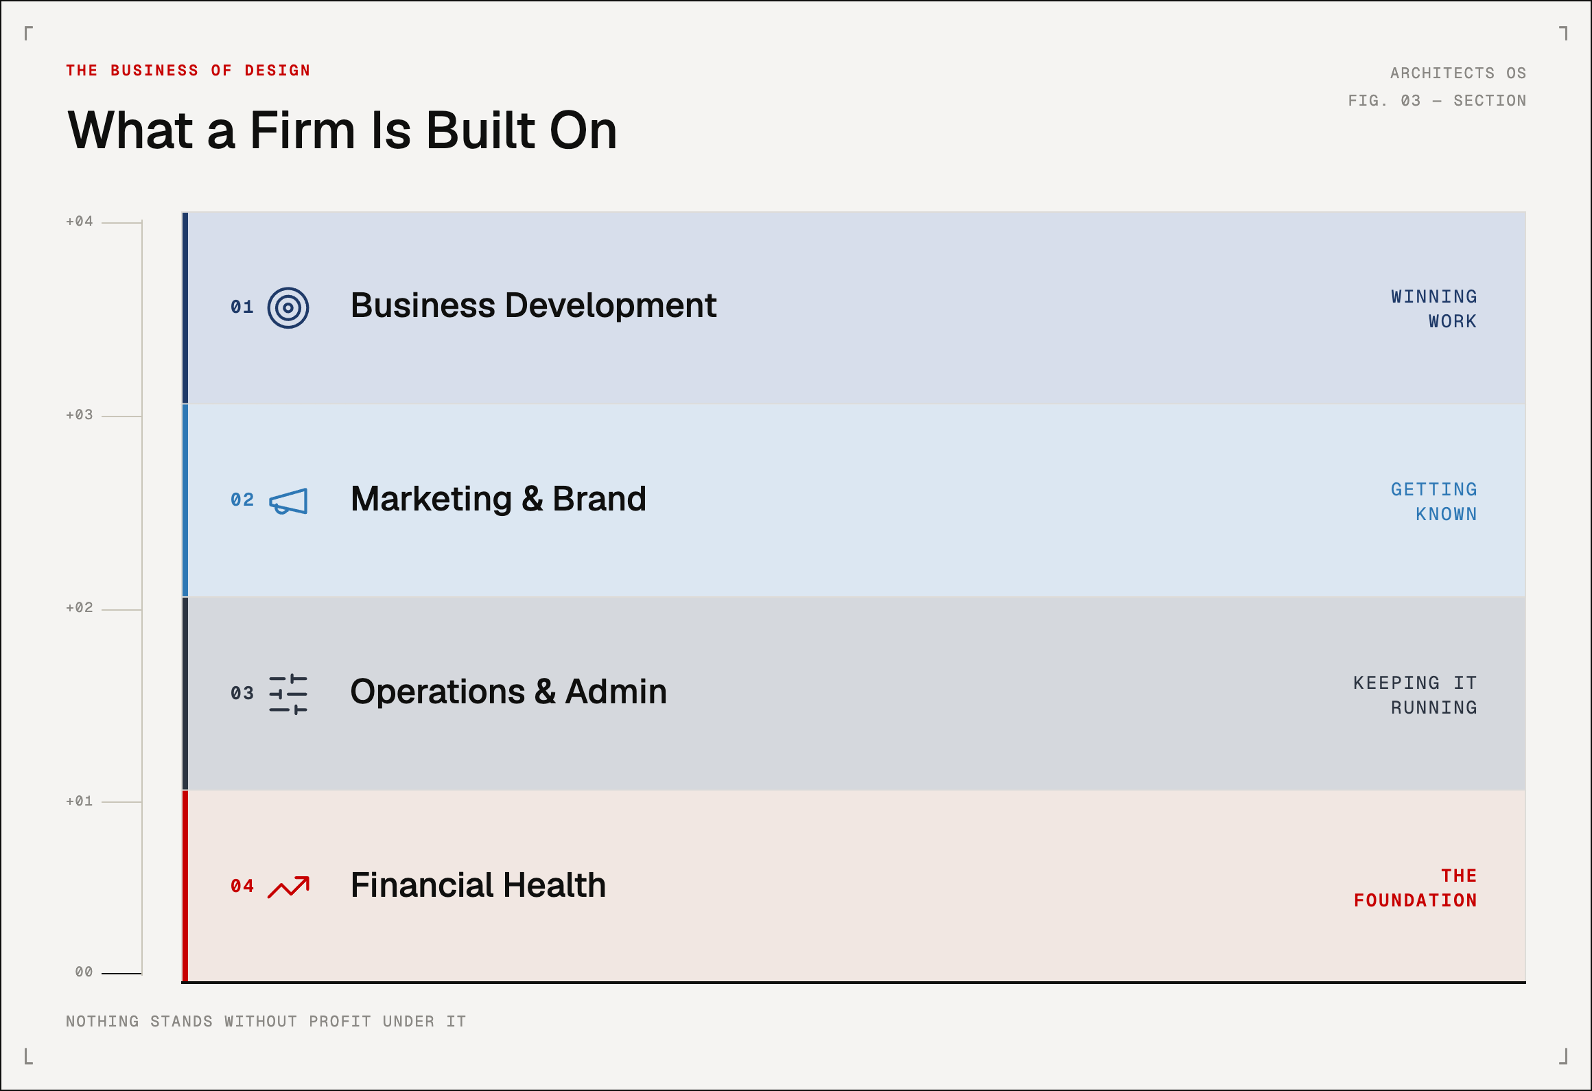Click the +01 level marker
Screen dimensions: 1592x1091
pyautogui.click(x=80, y=801)
